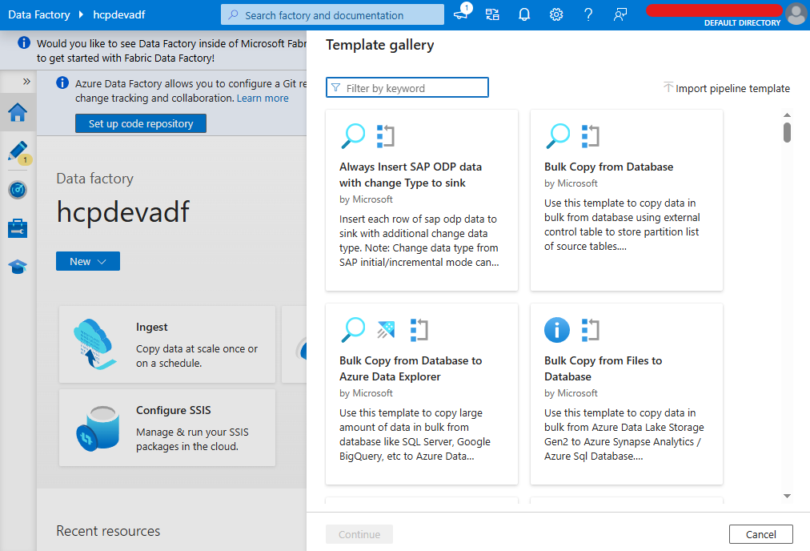The height and width of the screenshot is (551, 810).
Task: Click the import arrow icon beside Import pipeline template
Action: click(x=668, y=87)
